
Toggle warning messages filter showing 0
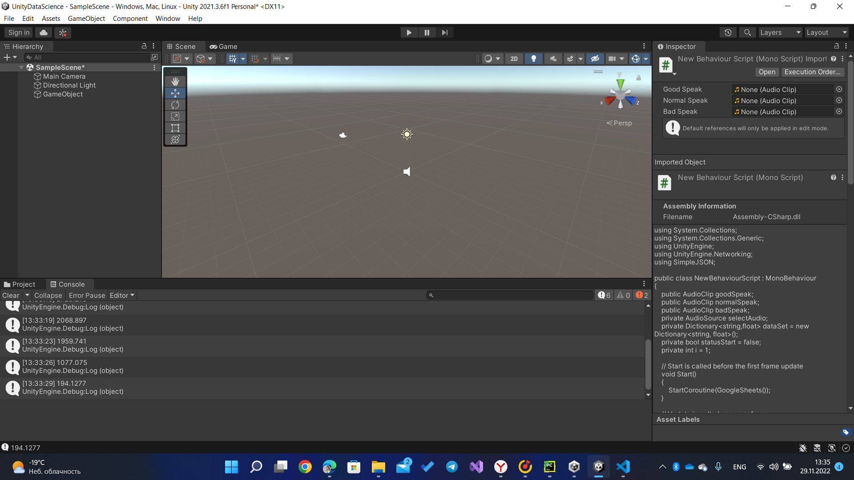pyautogui.click(x=623, y=295)
